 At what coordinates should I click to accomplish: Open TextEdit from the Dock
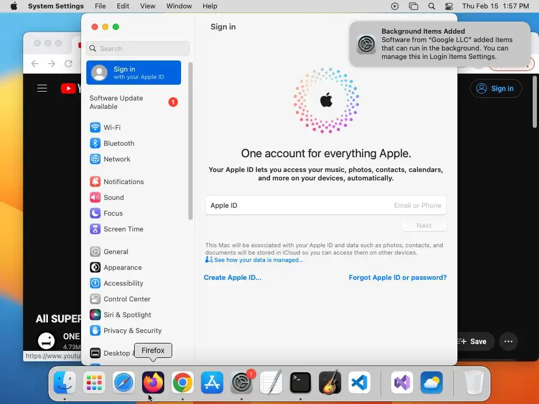pyautogui.click(x=271, y=382)
